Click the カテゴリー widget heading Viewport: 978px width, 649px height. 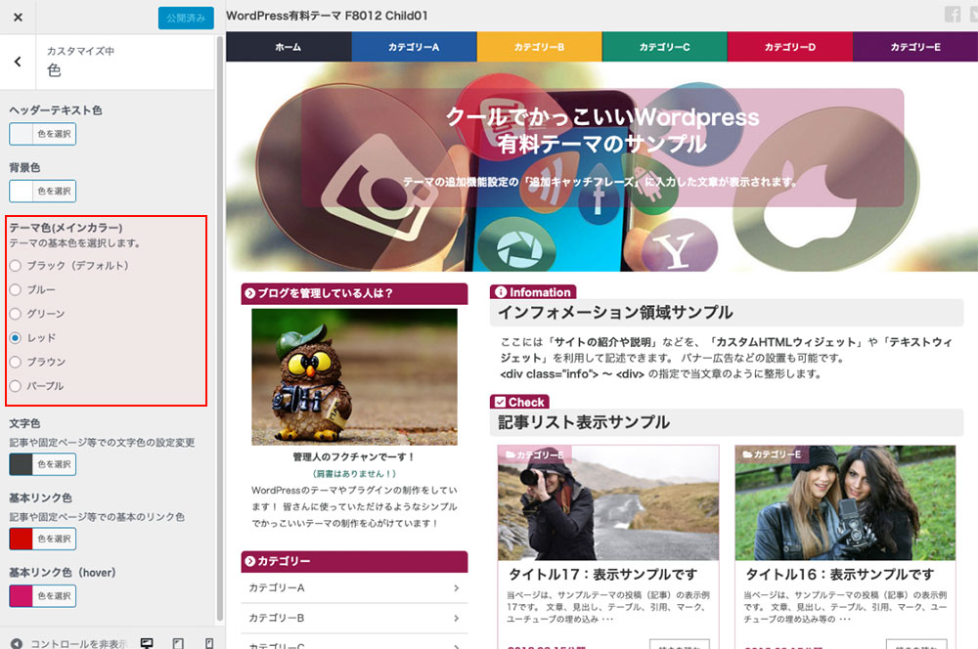(354, 562)
